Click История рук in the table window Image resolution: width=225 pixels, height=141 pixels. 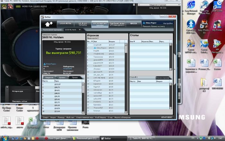pos(17,91)
